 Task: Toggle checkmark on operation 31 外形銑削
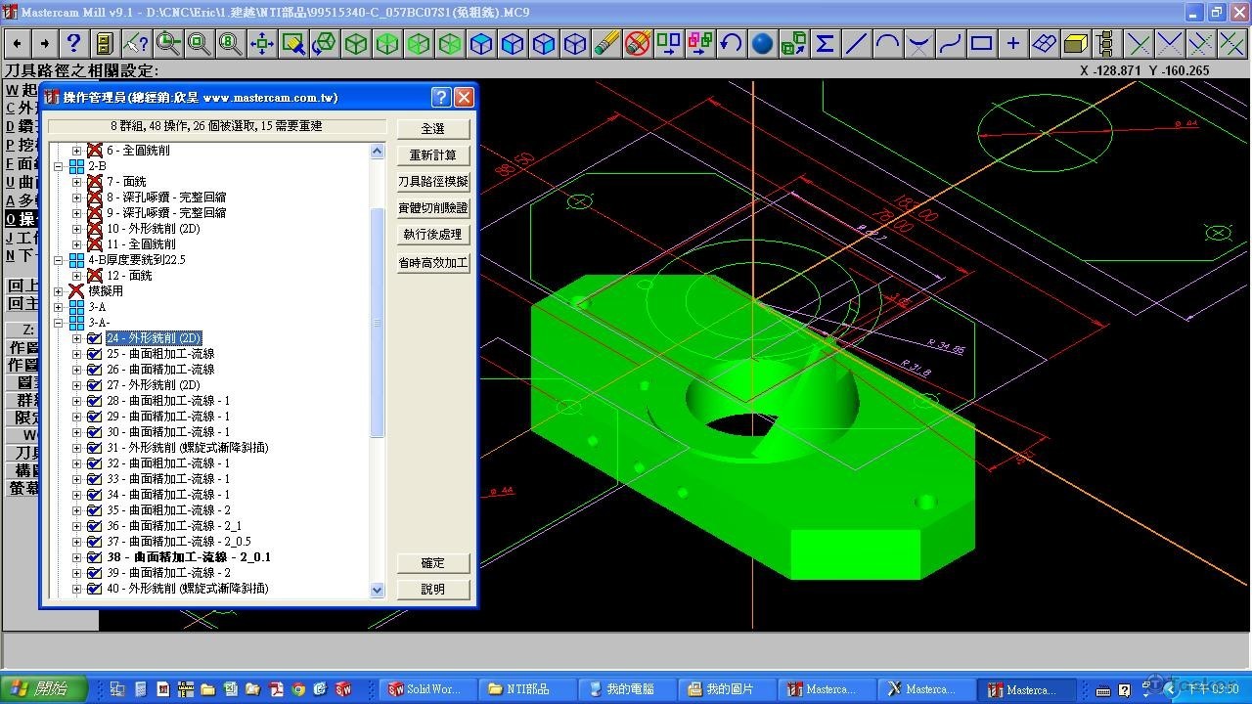click(x=94, y=448)
